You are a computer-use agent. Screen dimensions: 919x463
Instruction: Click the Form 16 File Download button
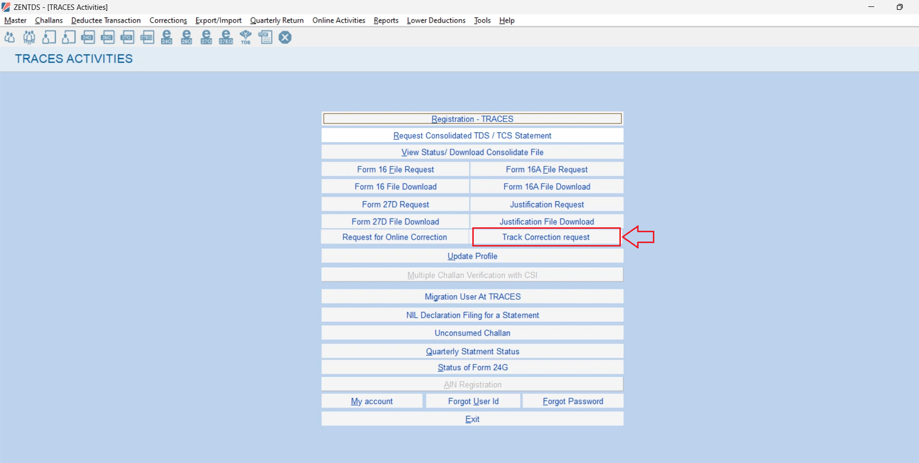(396, 186)
